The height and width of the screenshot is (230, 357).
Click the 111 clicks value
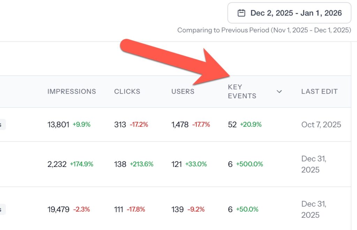[x=119, y=209]
